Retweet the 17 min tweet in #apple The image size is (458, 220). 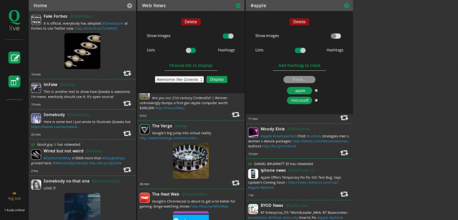(x=344, y=118)
